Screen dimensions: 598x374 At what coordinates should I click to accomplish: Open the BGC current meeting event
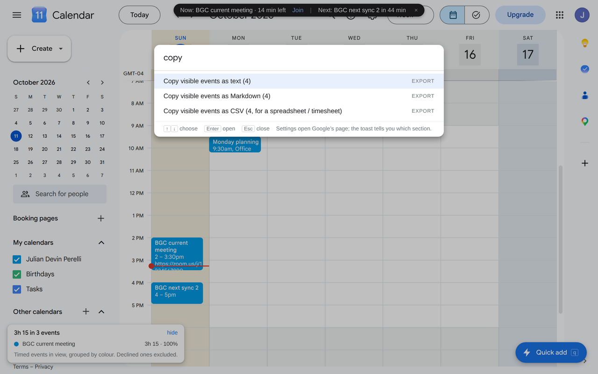177,254
